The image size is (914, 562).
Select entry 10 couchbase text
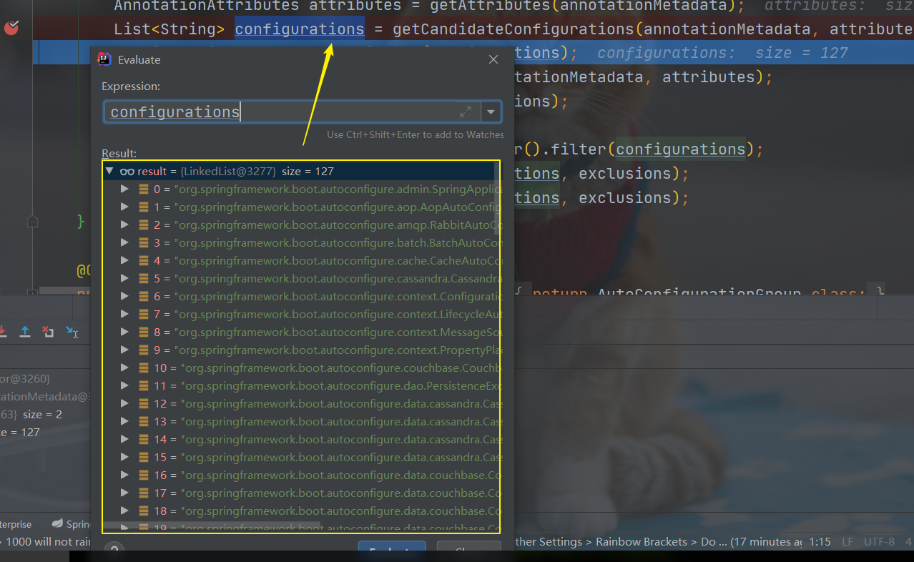[x=341, y=368]
